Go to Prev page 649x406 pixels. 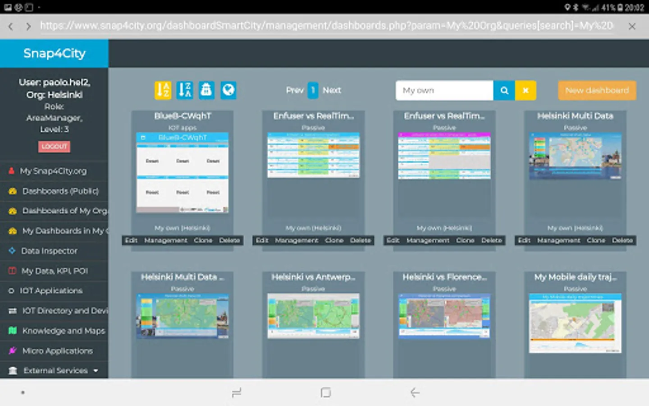click(295, 90)
